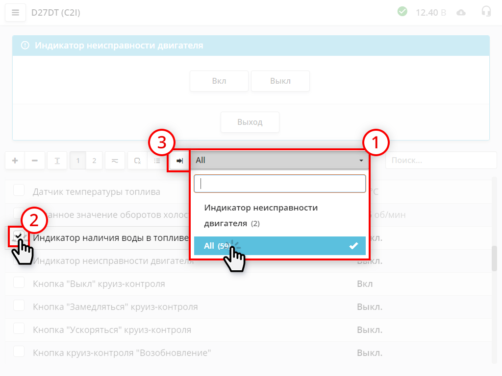The height and width of the screenshot is (376, 502).
Task: Uncheck 'Индикатор наличия воды в топливе'
Action: pos(19,237)
